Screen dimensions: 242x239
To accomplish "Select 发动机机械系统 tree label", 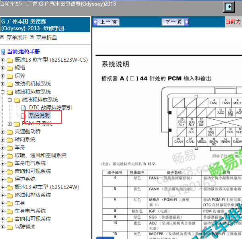I will (x=33, y=84).
